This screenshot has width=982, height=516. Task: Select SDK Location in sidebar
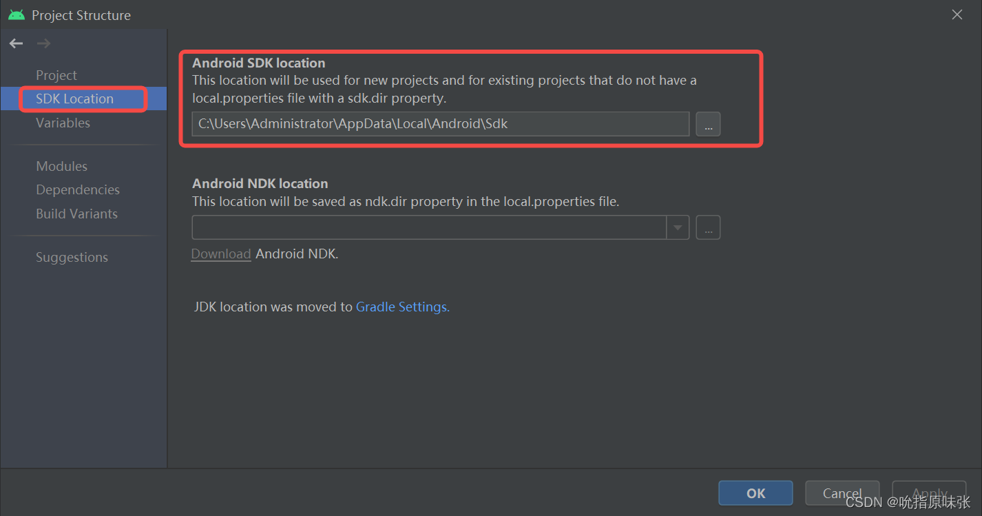pos(83,99)
